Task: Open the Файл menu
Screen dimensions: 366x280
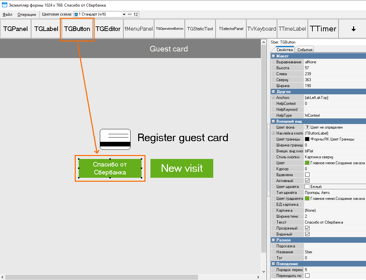Action: pos(7,15)
